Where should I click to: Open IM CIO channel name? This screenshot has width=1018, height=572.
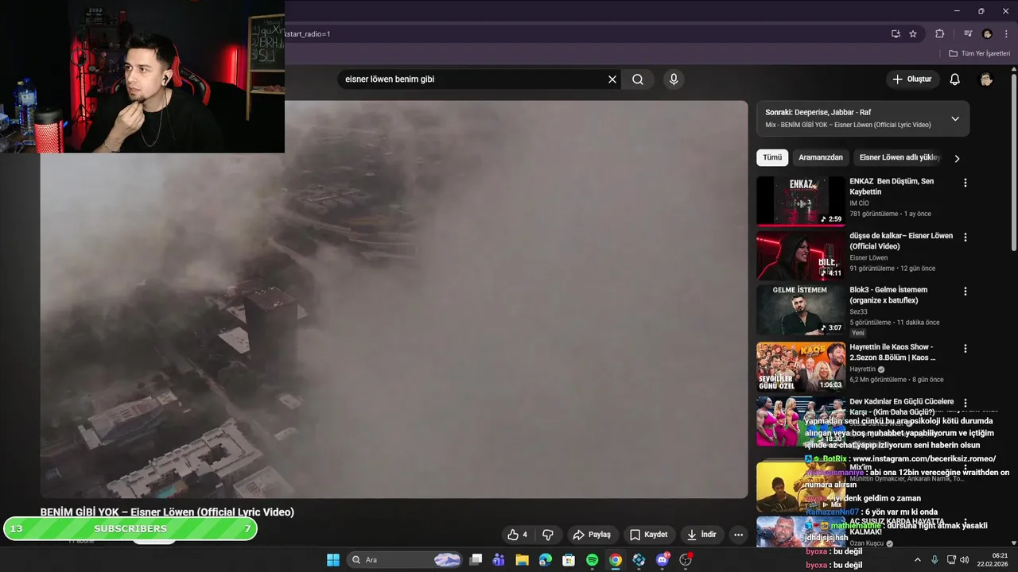click(859, 203)
